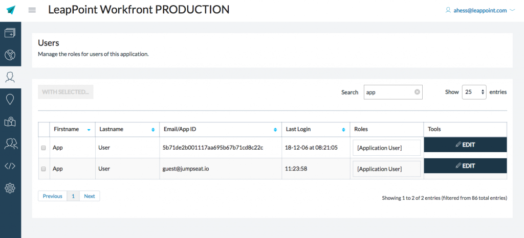Open the add window sidebar icon

(10, 33)
